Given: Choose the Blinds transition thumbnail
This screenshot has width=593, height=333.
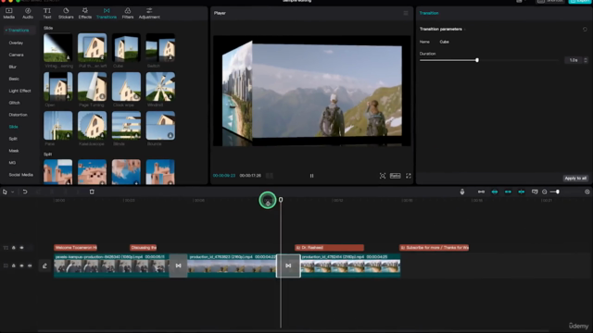Looking at the screenshot, I should click(126, 126).
